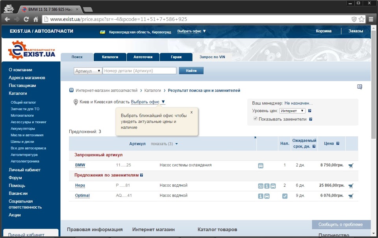Viewport: 378px width, 238px height.
Task: Click the breadcrumb home arrow icon
Action: click(x=71, y=90)
